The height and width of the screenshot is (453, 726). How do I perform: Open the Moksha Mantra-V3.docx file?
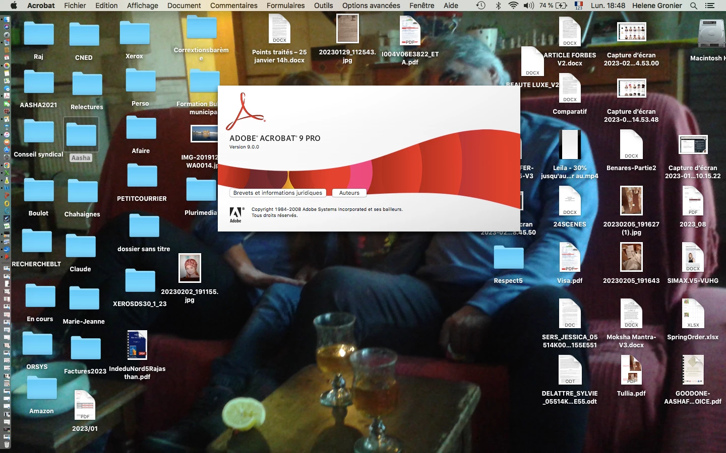[631, 314]
